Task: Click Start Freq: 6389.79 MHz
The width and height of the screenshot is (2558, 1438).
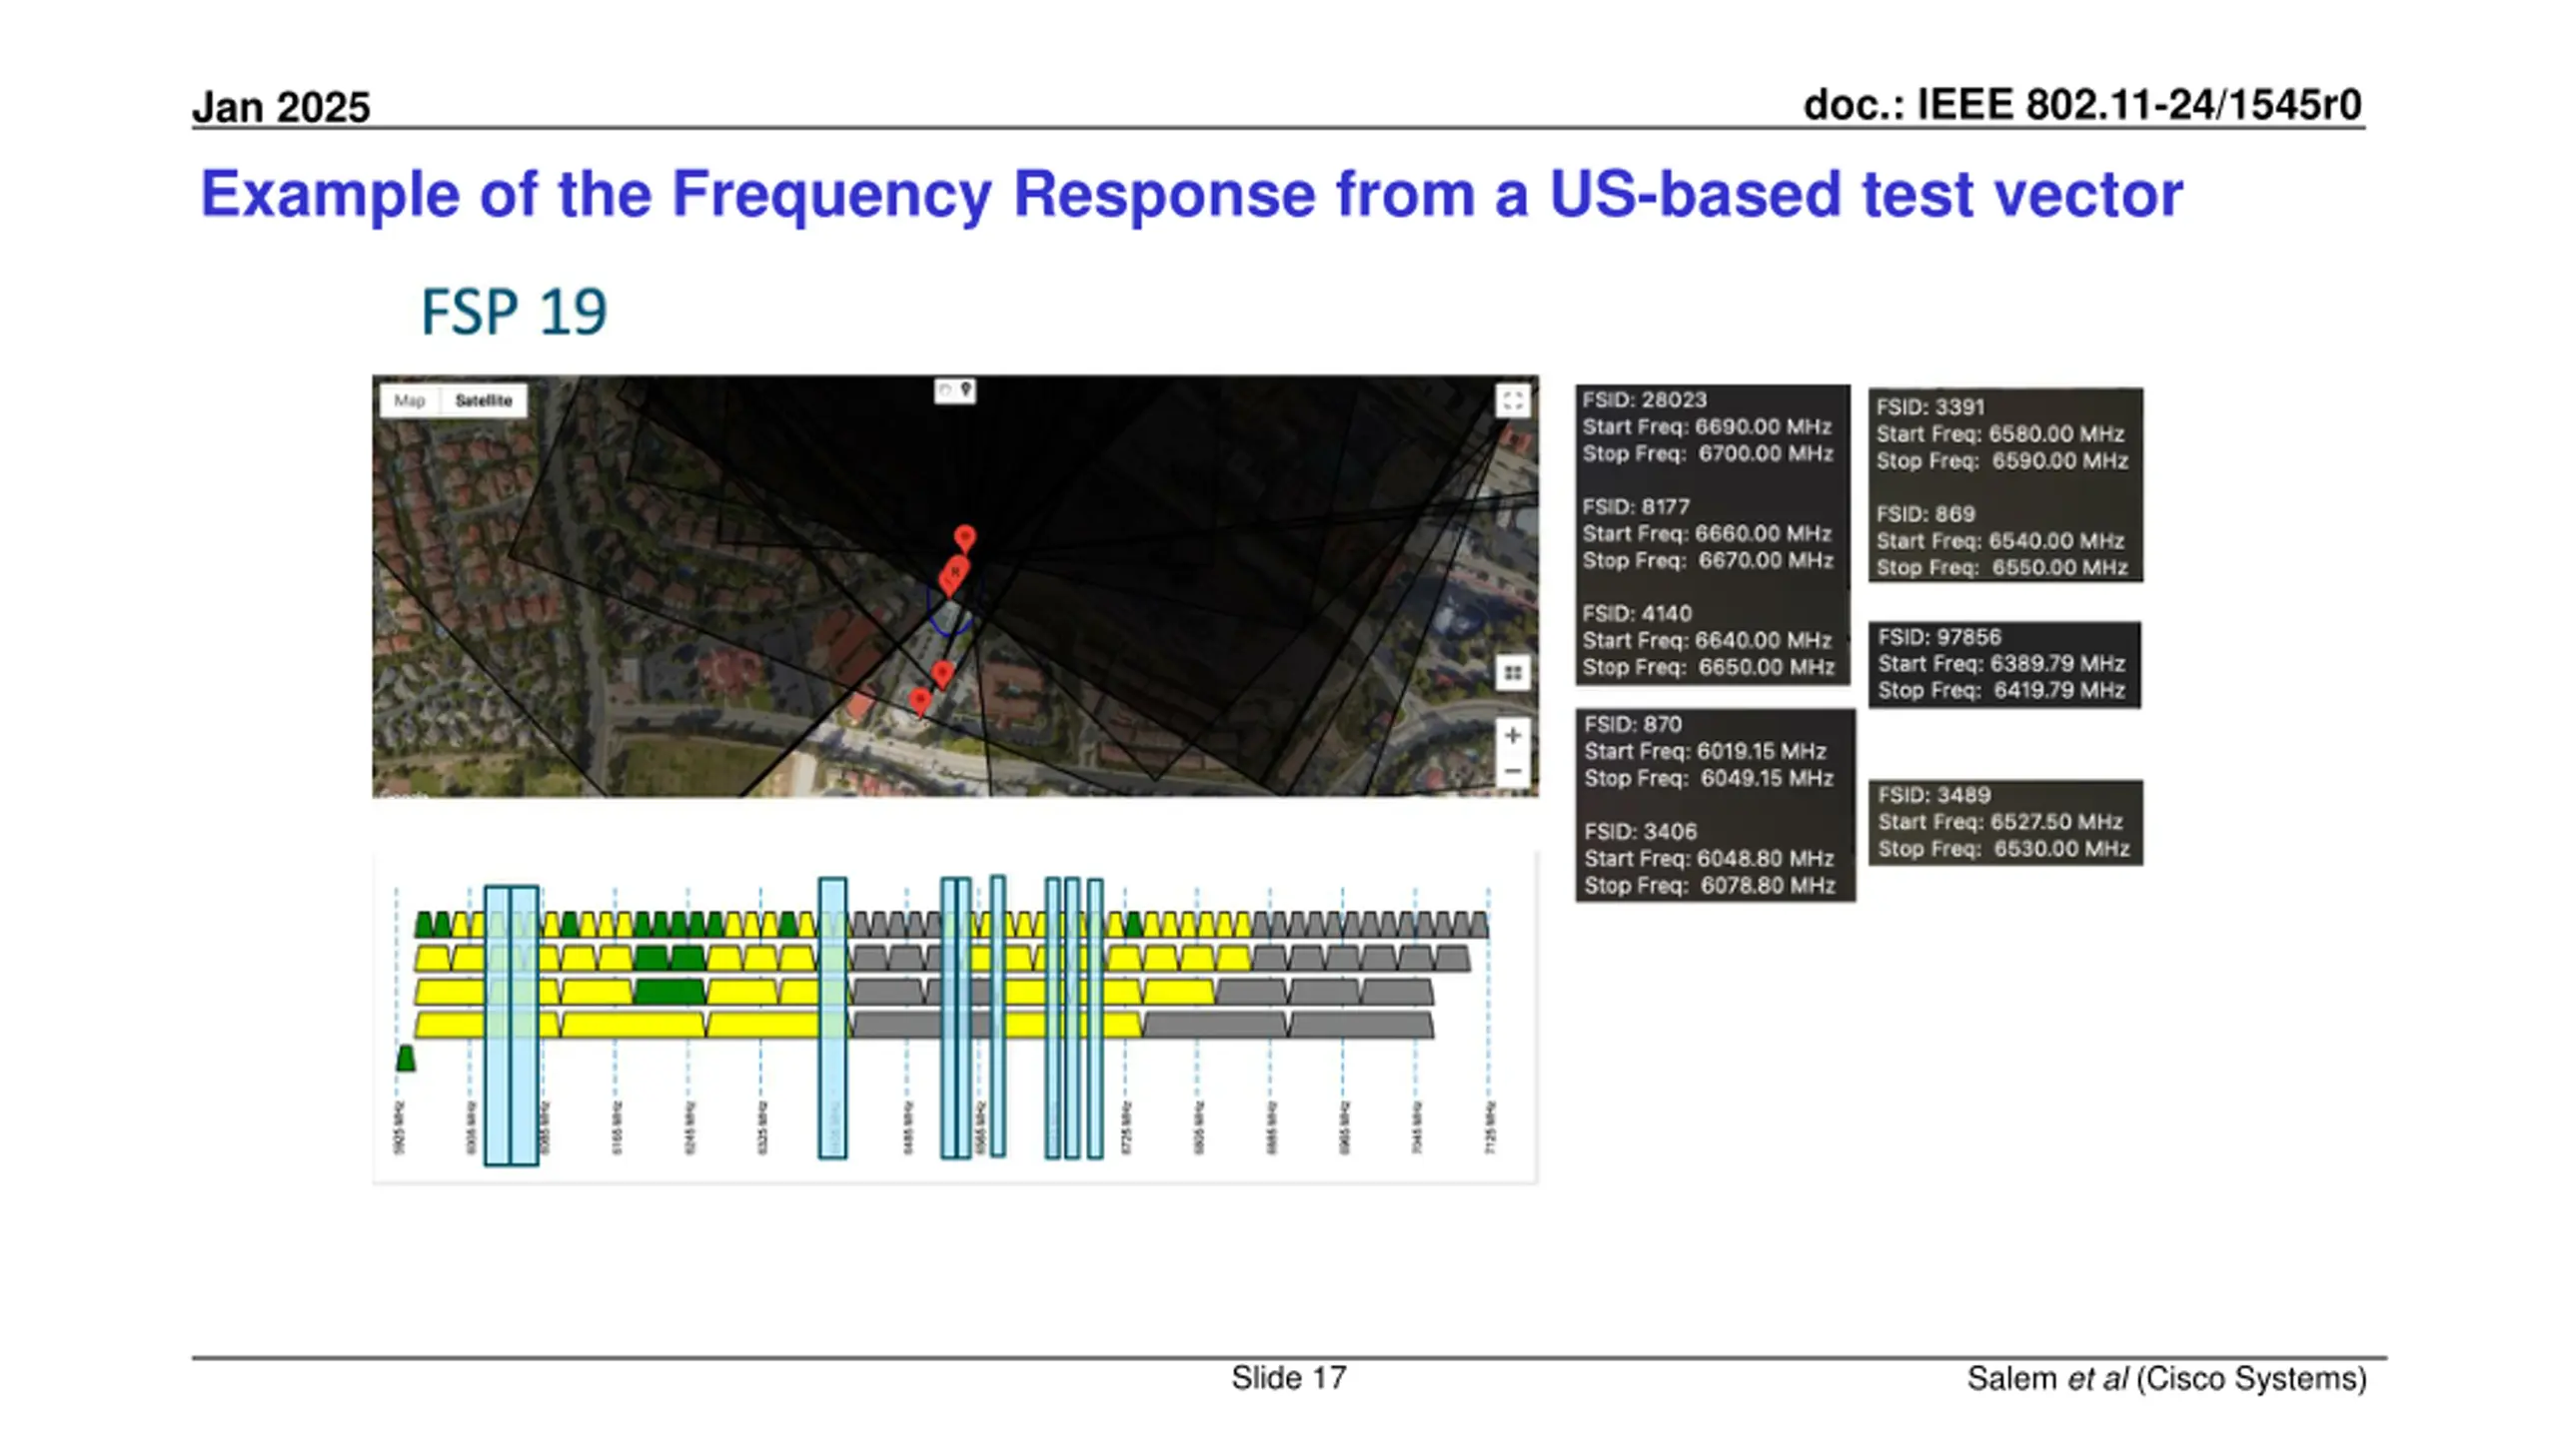Action: click(x=2001, y=664)
